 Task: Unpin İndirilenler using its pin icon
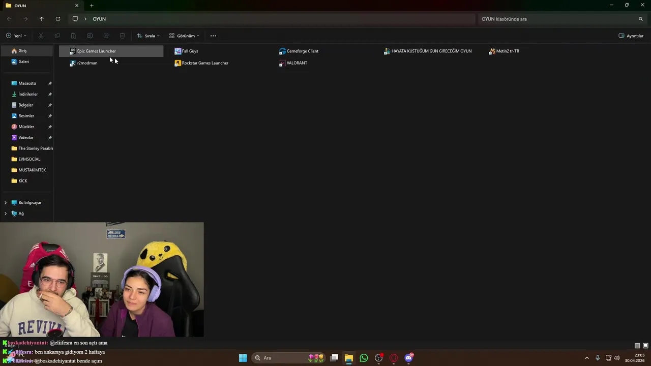pyautogui.click(x=50, y=94)
